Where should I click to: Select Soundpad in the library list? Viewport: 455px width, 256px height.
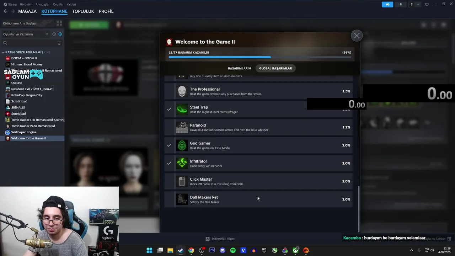[x=18, y=114]
